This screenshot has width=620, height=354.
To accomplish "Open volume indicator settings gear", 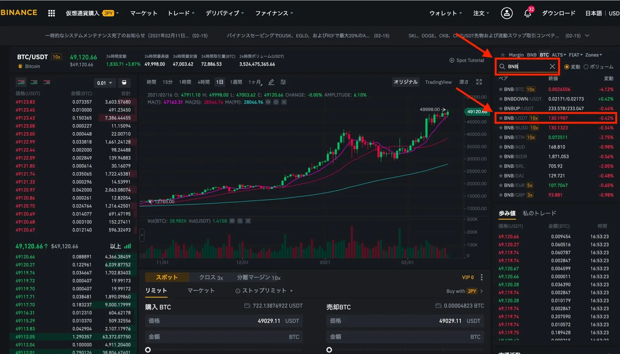I will [240, 221].
